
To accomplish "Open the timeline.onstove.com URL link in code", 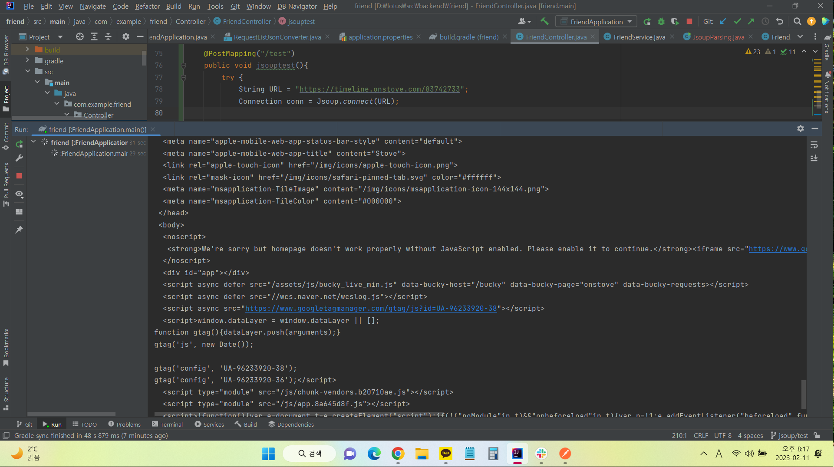I will click(379, 89).
